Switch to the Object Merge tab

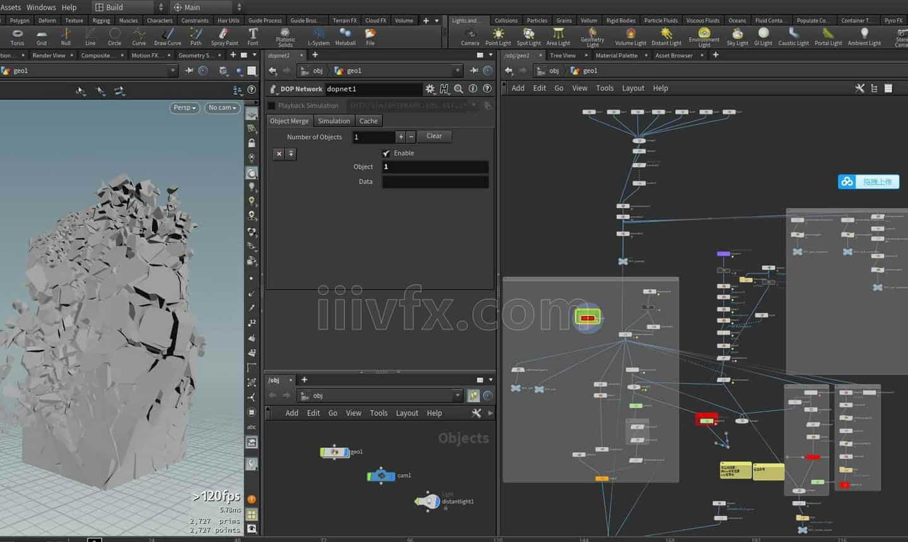[x=290, y=121]
